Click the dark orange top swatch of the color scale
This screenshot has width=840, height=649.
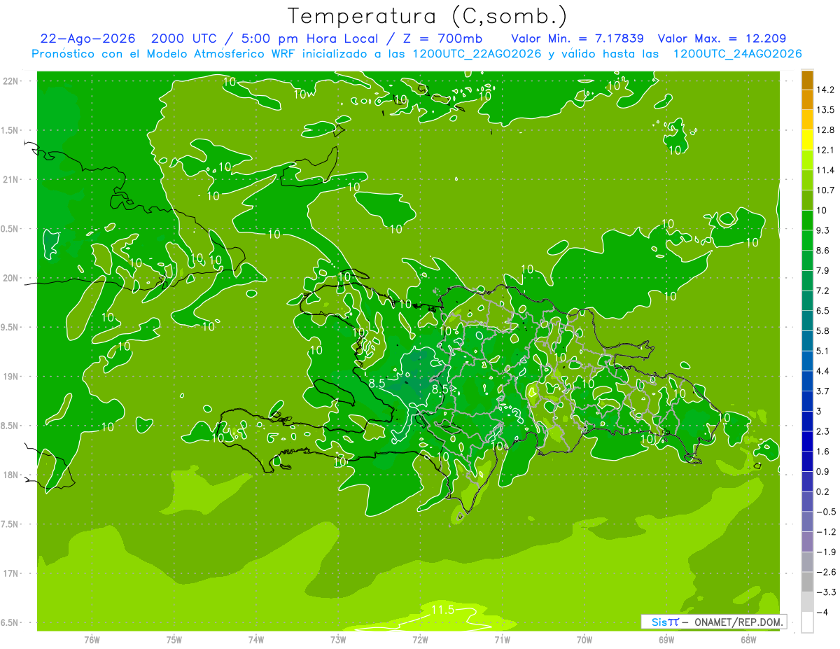[807, 81]
